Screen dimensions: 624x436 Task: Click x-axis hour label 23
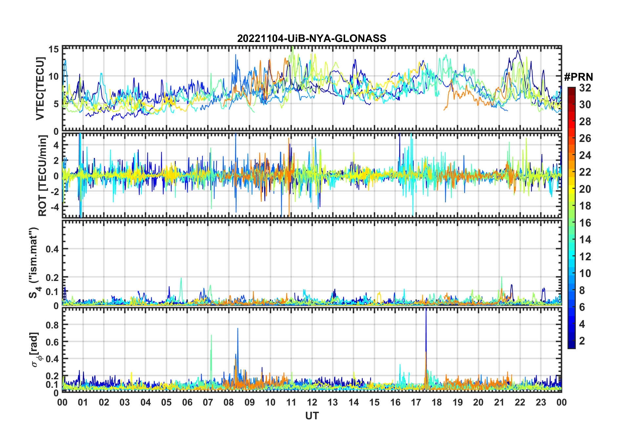pos(541,402)
